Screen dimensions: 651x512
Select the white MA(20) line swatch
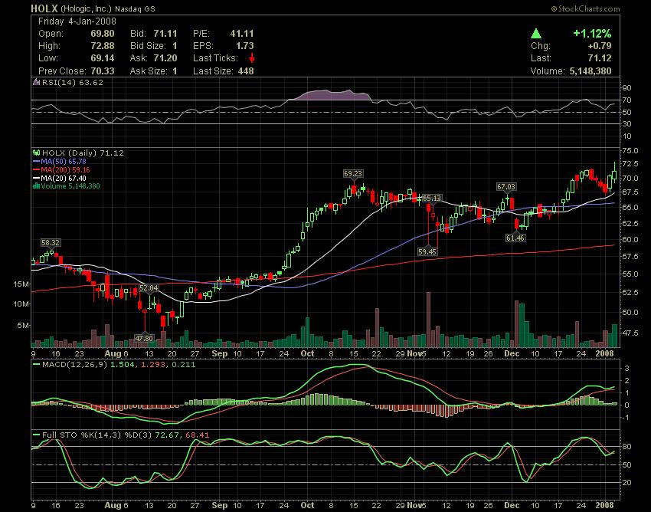(x=37, y=179)
